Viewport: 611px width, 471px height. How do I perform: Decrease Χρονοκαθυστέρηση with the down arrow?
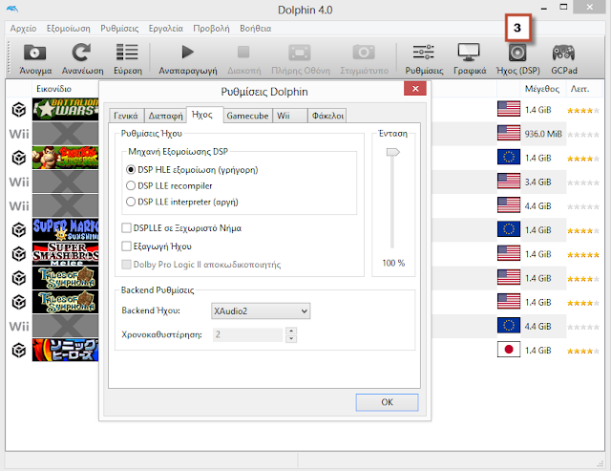(291, 339)
